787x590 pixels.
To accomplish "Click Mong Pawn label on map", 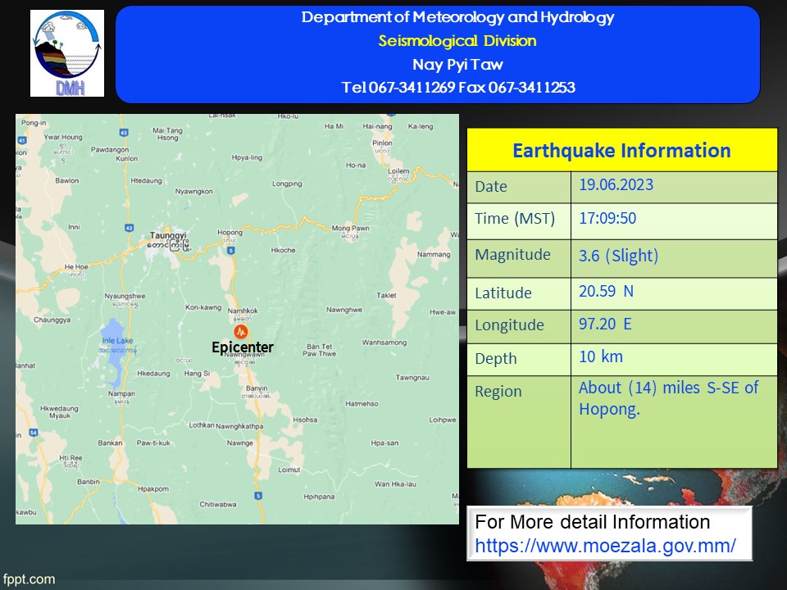I will tap(350, 229).
